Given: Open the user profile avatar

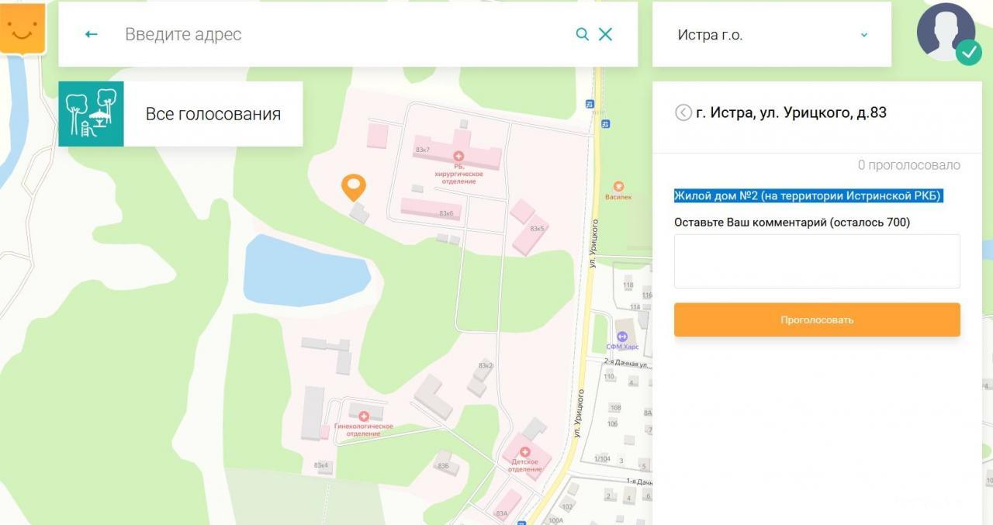Looking at the screenshot, I should click(x=946, y=33).
